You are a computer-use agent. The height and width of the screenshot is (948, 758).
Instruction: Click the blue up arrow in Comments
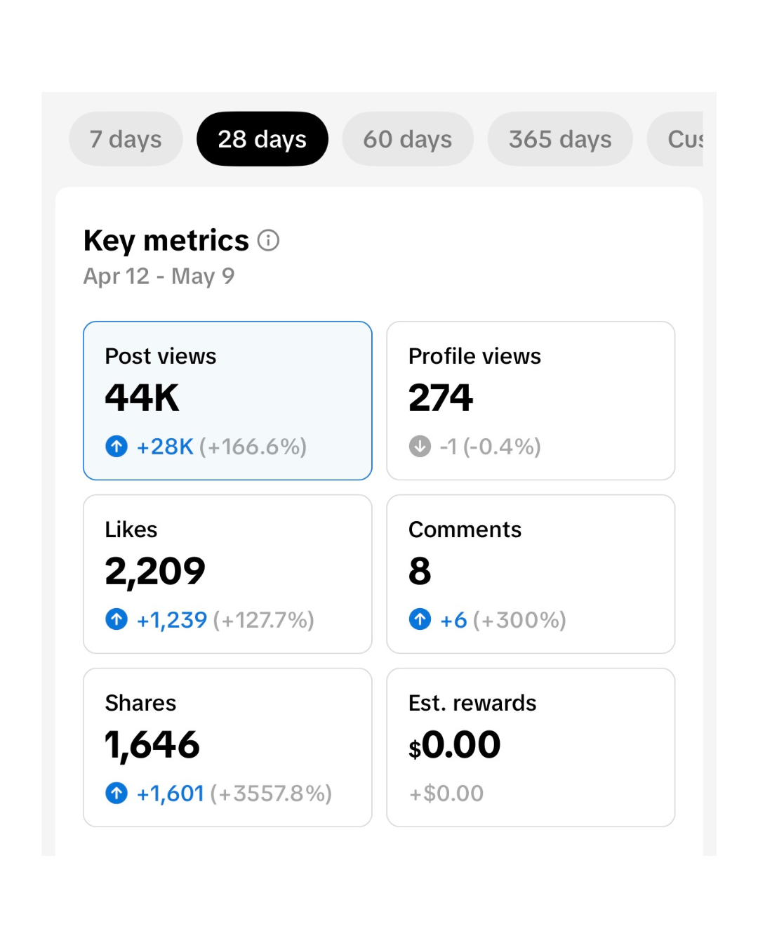point(420,619)
